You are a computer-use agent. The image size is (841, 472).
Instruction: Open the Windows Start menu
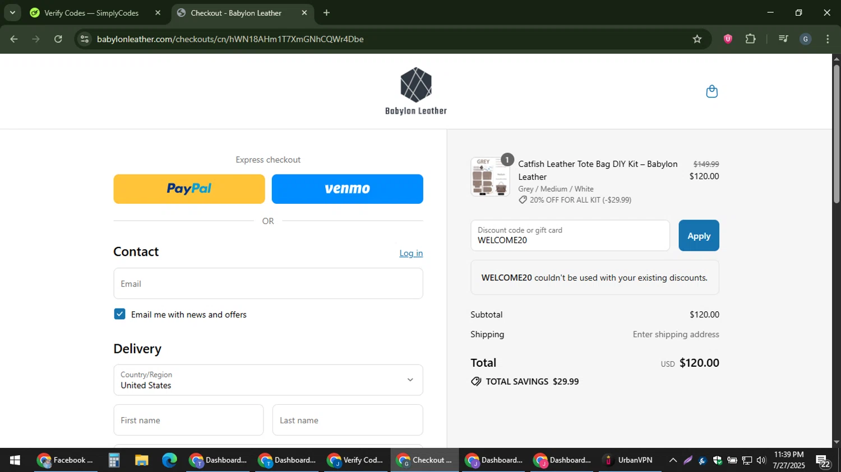15,460
